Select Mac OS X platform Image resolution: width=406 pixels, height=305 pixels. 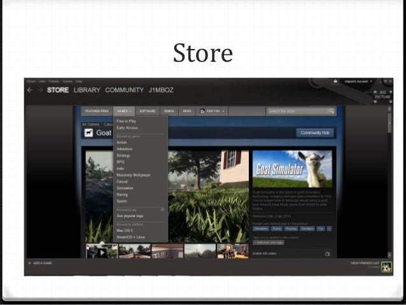pyautogui.click(x=125, y=231)
